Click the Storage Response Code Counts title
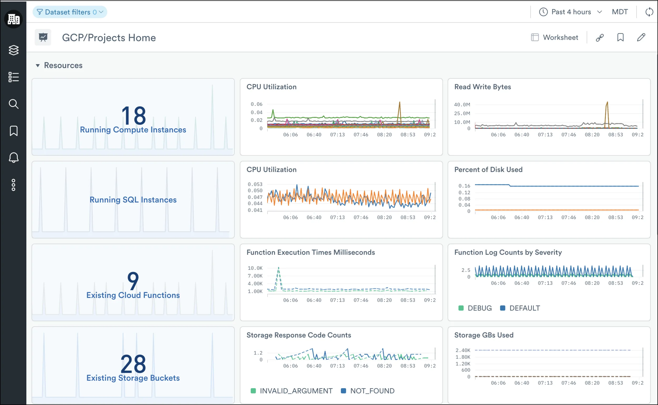Viewport: 658px width, 405px height. tap(299, 335)
